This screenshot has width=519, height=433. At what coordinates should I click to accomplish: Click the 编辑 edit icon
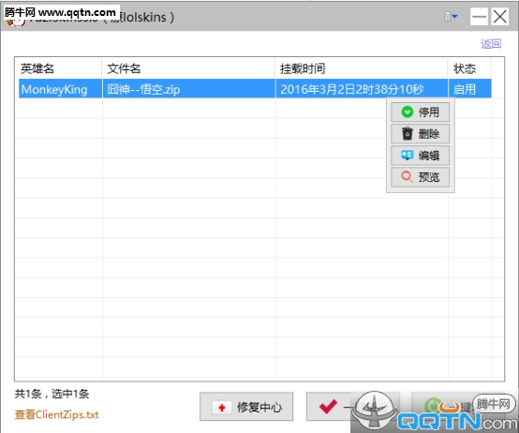pos(408,156)
